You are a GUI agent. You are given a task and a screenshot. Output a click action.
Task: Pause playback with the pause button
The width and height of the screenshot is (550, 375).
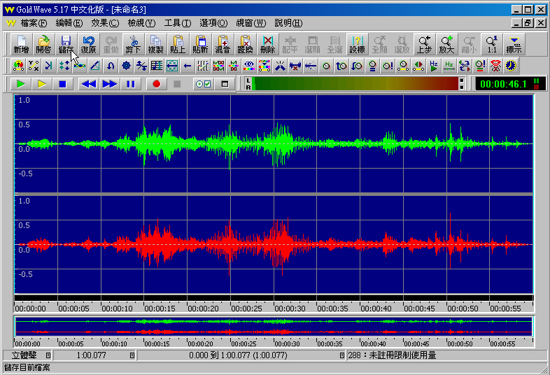coord(131,84)
